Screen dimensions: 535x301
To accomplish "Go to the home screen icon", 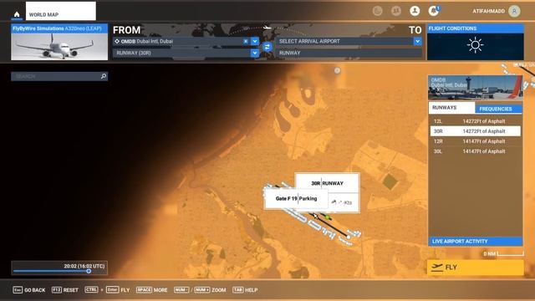I will coord(17,14).
